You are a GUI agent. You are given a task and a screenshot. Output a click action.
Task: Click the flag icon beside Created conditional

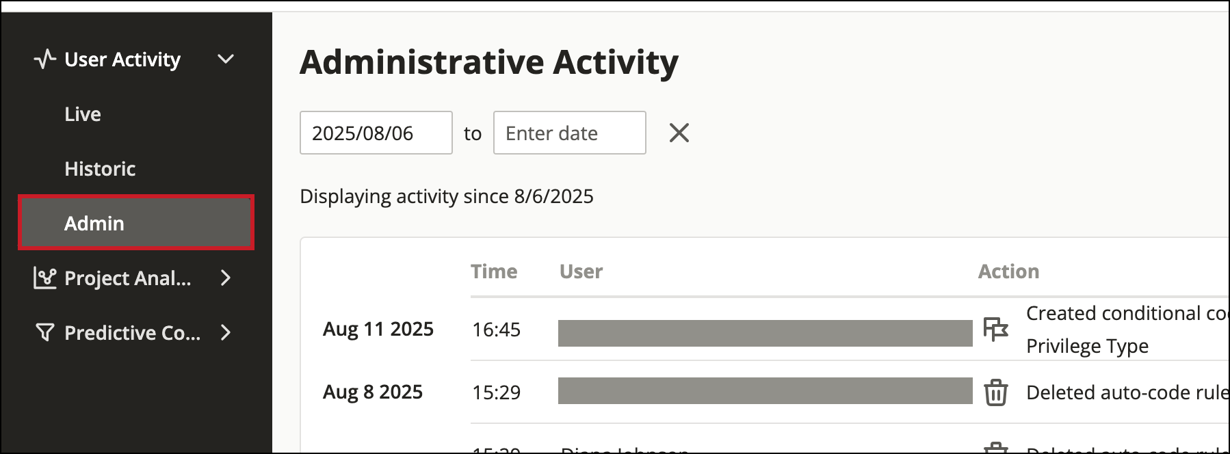tap(996, 330)
